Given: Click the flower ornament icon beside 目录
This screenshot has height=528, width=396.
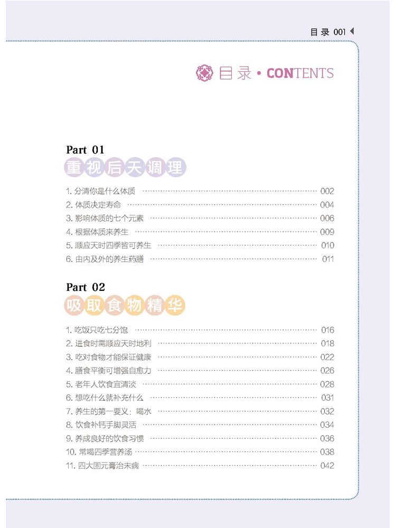Looking at the screenshot, I should coord(203,73).
